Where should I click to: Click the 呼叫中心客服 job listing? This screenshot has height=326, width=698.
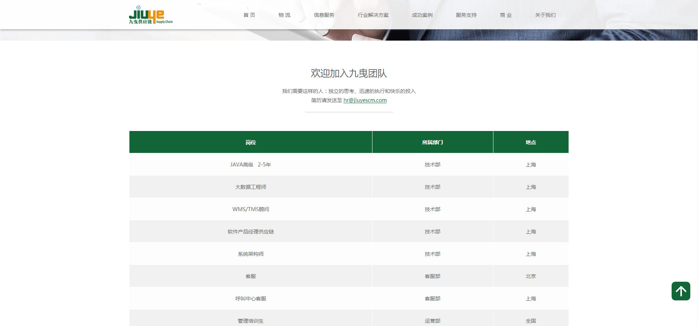tap(251, 299)
